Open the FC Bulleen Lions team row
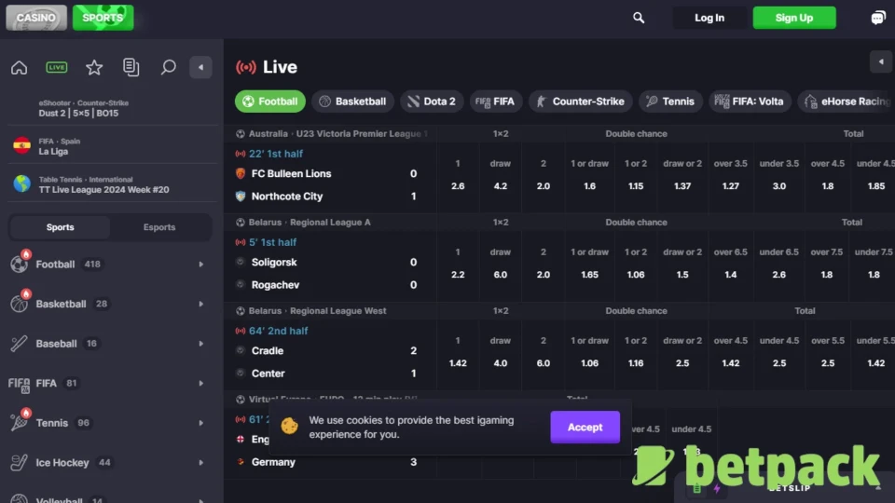Image resolution: width=895 pixels, height=503 pixels. tap(326, 173)
